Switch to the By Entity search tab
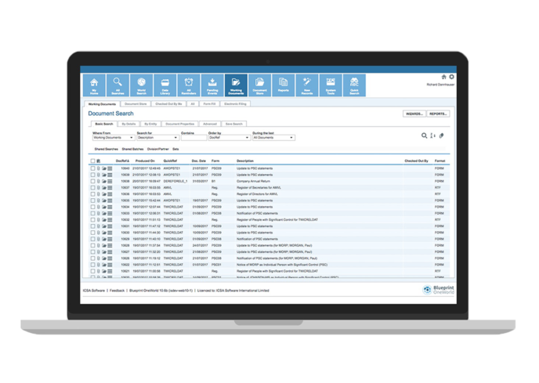The width and height of the screenshot is (539, 383). tap(151, 124)
